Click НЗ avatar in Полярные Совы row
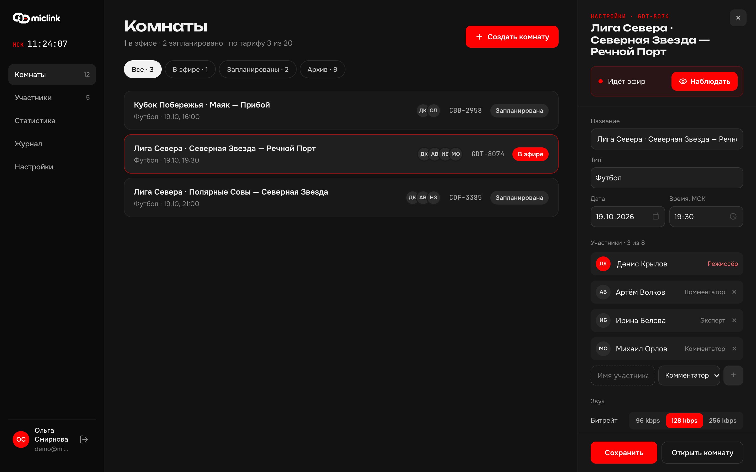The image size is (756, 472). coord(433,198)
